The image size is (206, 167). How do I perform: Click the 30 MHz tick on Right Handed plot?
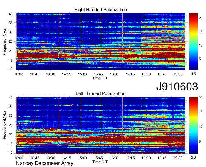tap(11, 32)
